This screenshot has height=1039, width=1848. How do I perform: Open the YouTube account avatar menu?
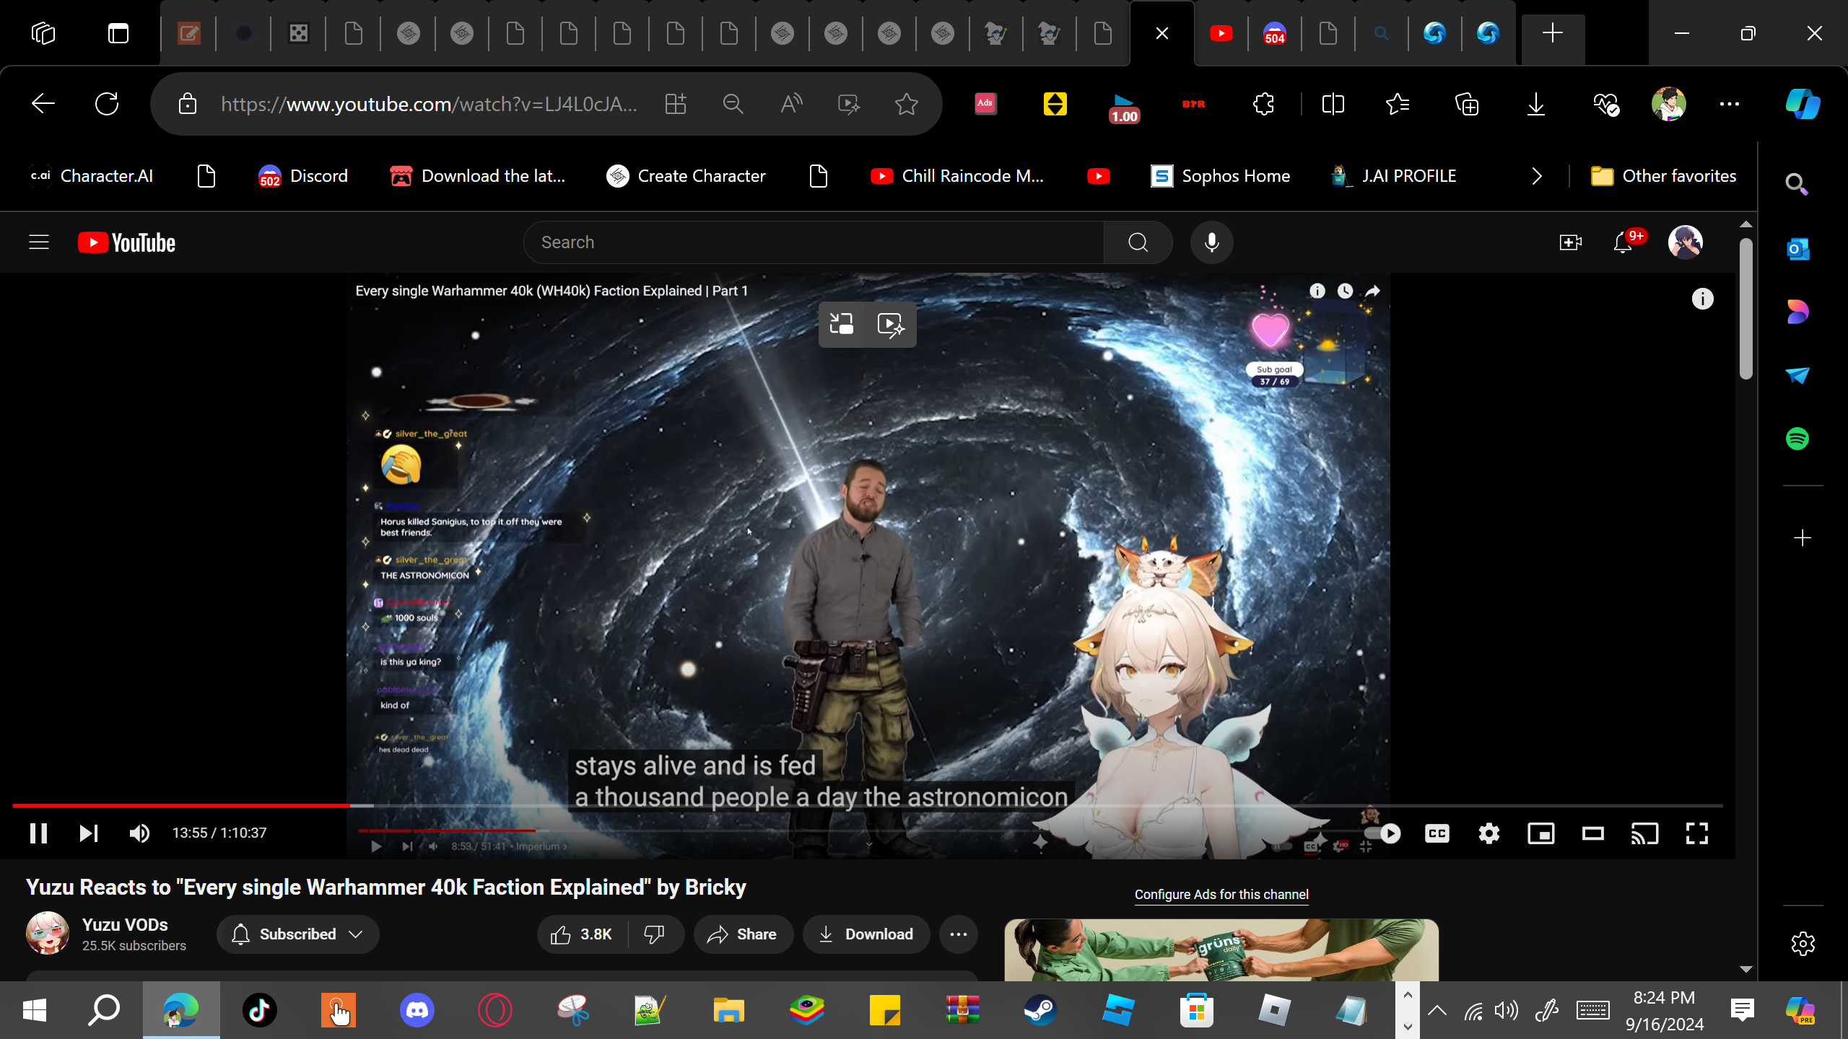[x=1686, y=242]
